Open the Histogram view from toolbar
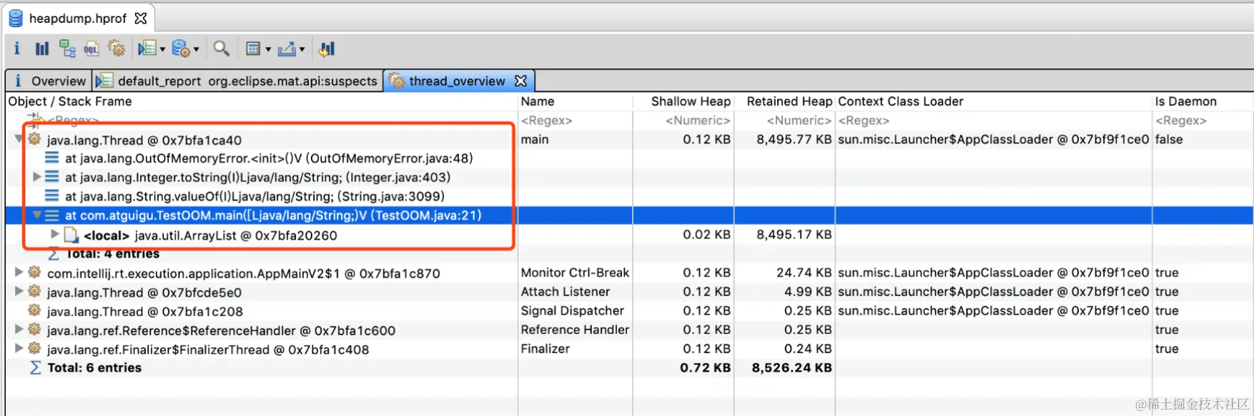Screen dimensions: 1254x416 (42, 49)
